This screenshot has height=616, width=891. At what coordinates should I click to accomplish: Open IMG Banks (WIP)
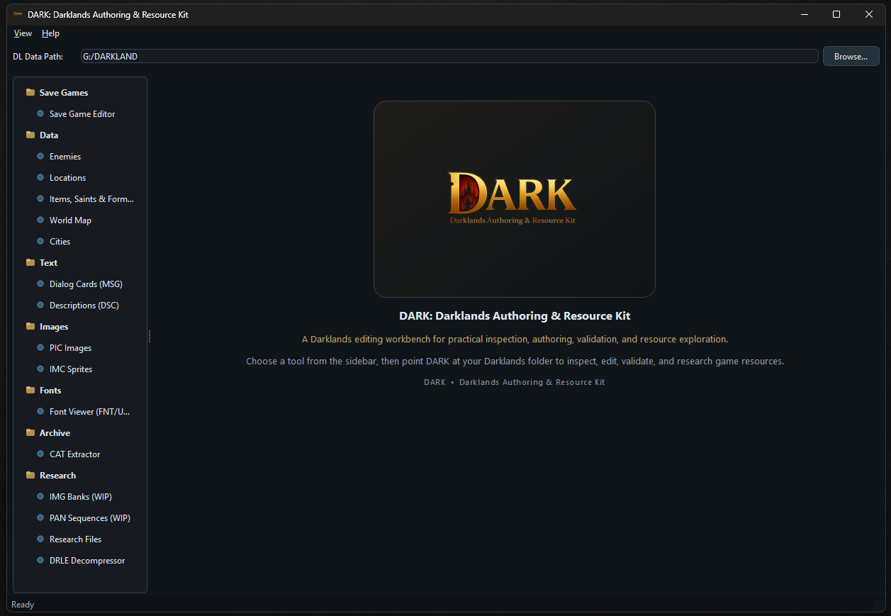(81, 497)
